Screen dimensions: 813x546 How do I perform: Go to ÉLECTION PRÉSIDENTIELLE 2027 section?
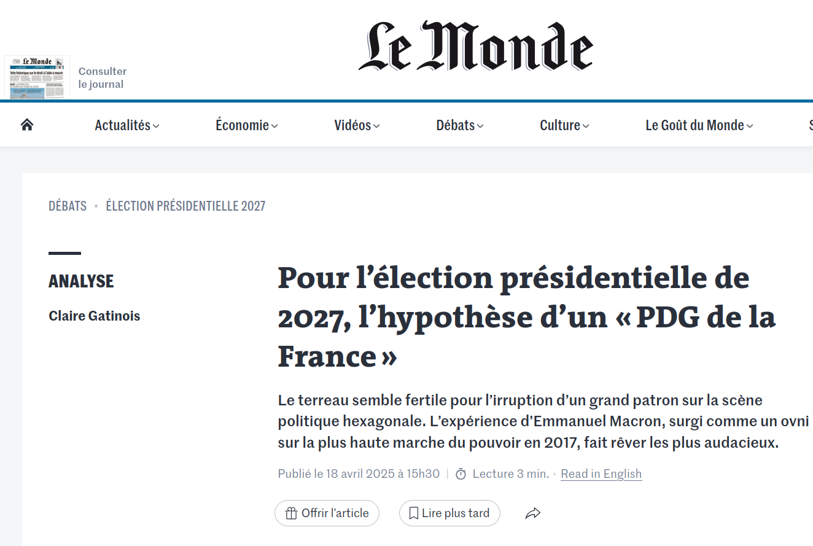tap(185, 206)
